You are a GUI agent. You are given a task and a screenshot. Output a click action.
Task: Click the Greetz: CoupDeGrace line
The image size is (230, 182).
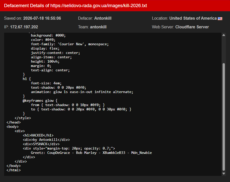(91, 153)
